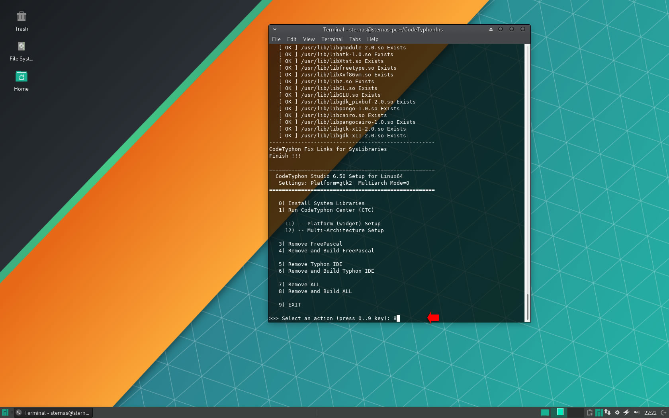Screen dimensions: 669x418
Task: Click the Manjaro updates tray icon
Action: (599, 413)
